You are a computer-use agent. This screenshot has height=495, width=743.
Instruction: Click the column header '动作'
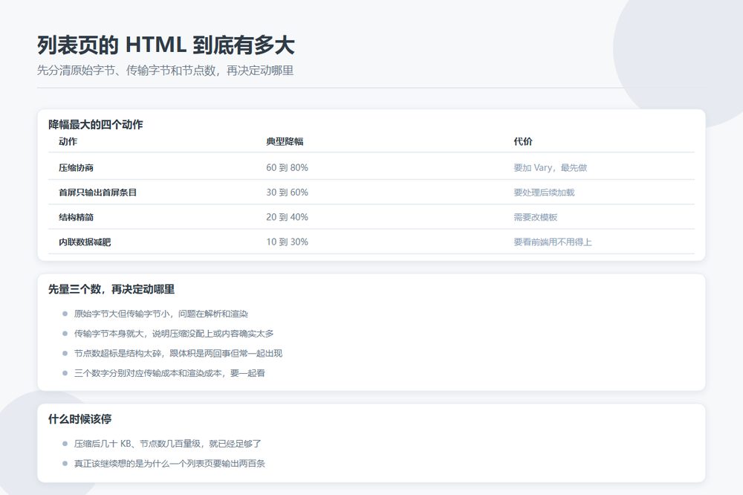tap(68, 141)
